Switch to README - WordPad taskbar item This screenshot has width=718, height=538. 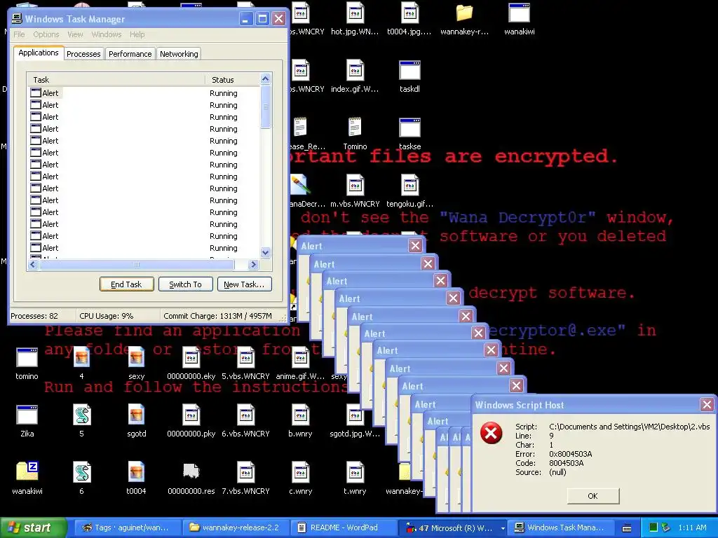(x=344, y=527)
